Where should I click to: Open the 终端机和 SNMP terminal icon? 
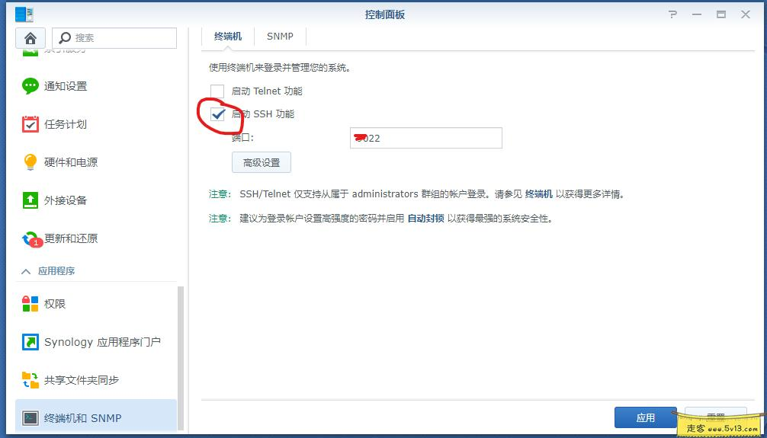(x=30, y=418)
